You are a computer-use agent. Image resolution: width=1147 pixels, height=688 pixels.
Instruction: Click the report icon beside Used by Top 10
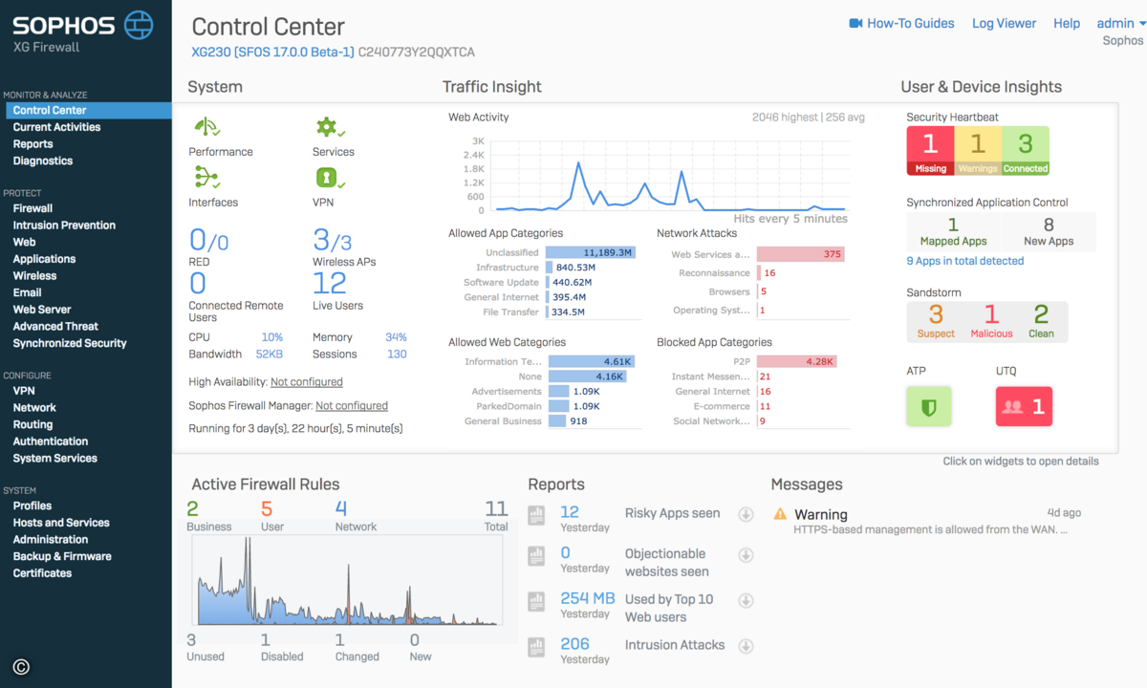tap(537, 602)
